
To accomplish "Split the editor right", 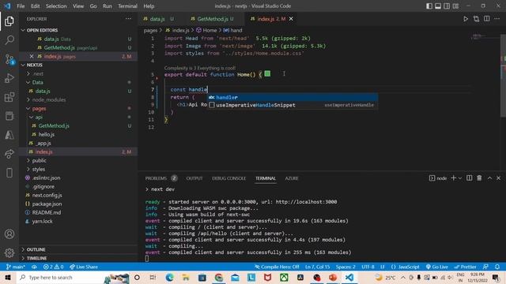I will tap(487, 19).
